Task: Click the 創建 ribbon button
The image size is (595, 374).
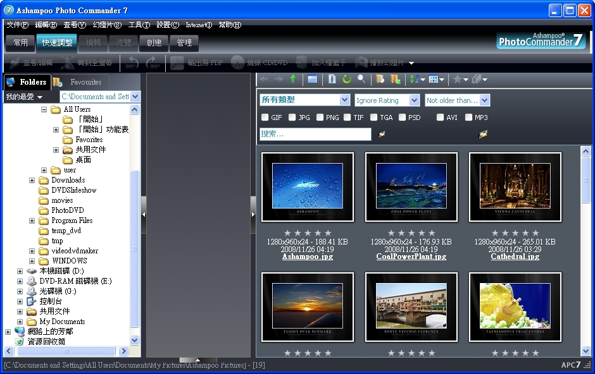Action: tap(154, 43)
